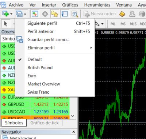Open the Gráficos menu

pyautogui.click(x=70, y=5)
